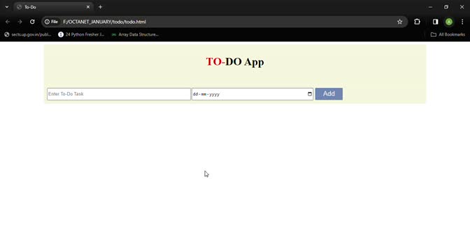Click the address bar URL text

104,22
